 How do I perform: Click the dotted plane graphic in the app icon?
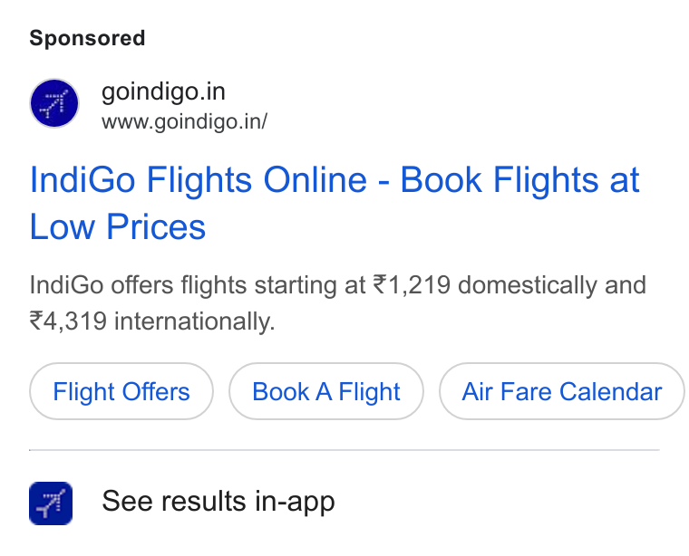tap(51, 503)
